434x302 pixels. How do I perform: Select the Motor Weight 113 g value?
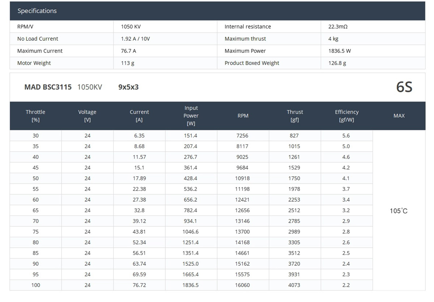pos(127,63)
